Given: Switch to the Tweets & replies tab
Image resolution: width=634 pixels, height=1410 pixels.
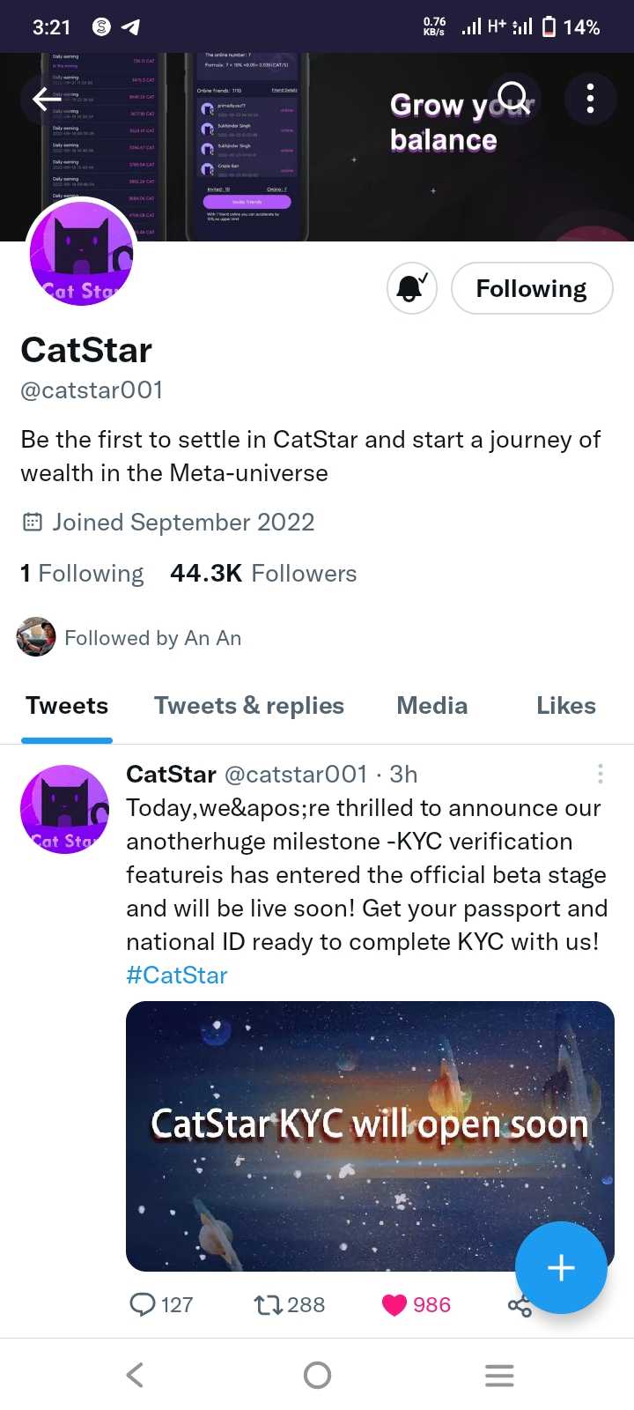Looking at the screenshot, I should click(x=249, y=706).
